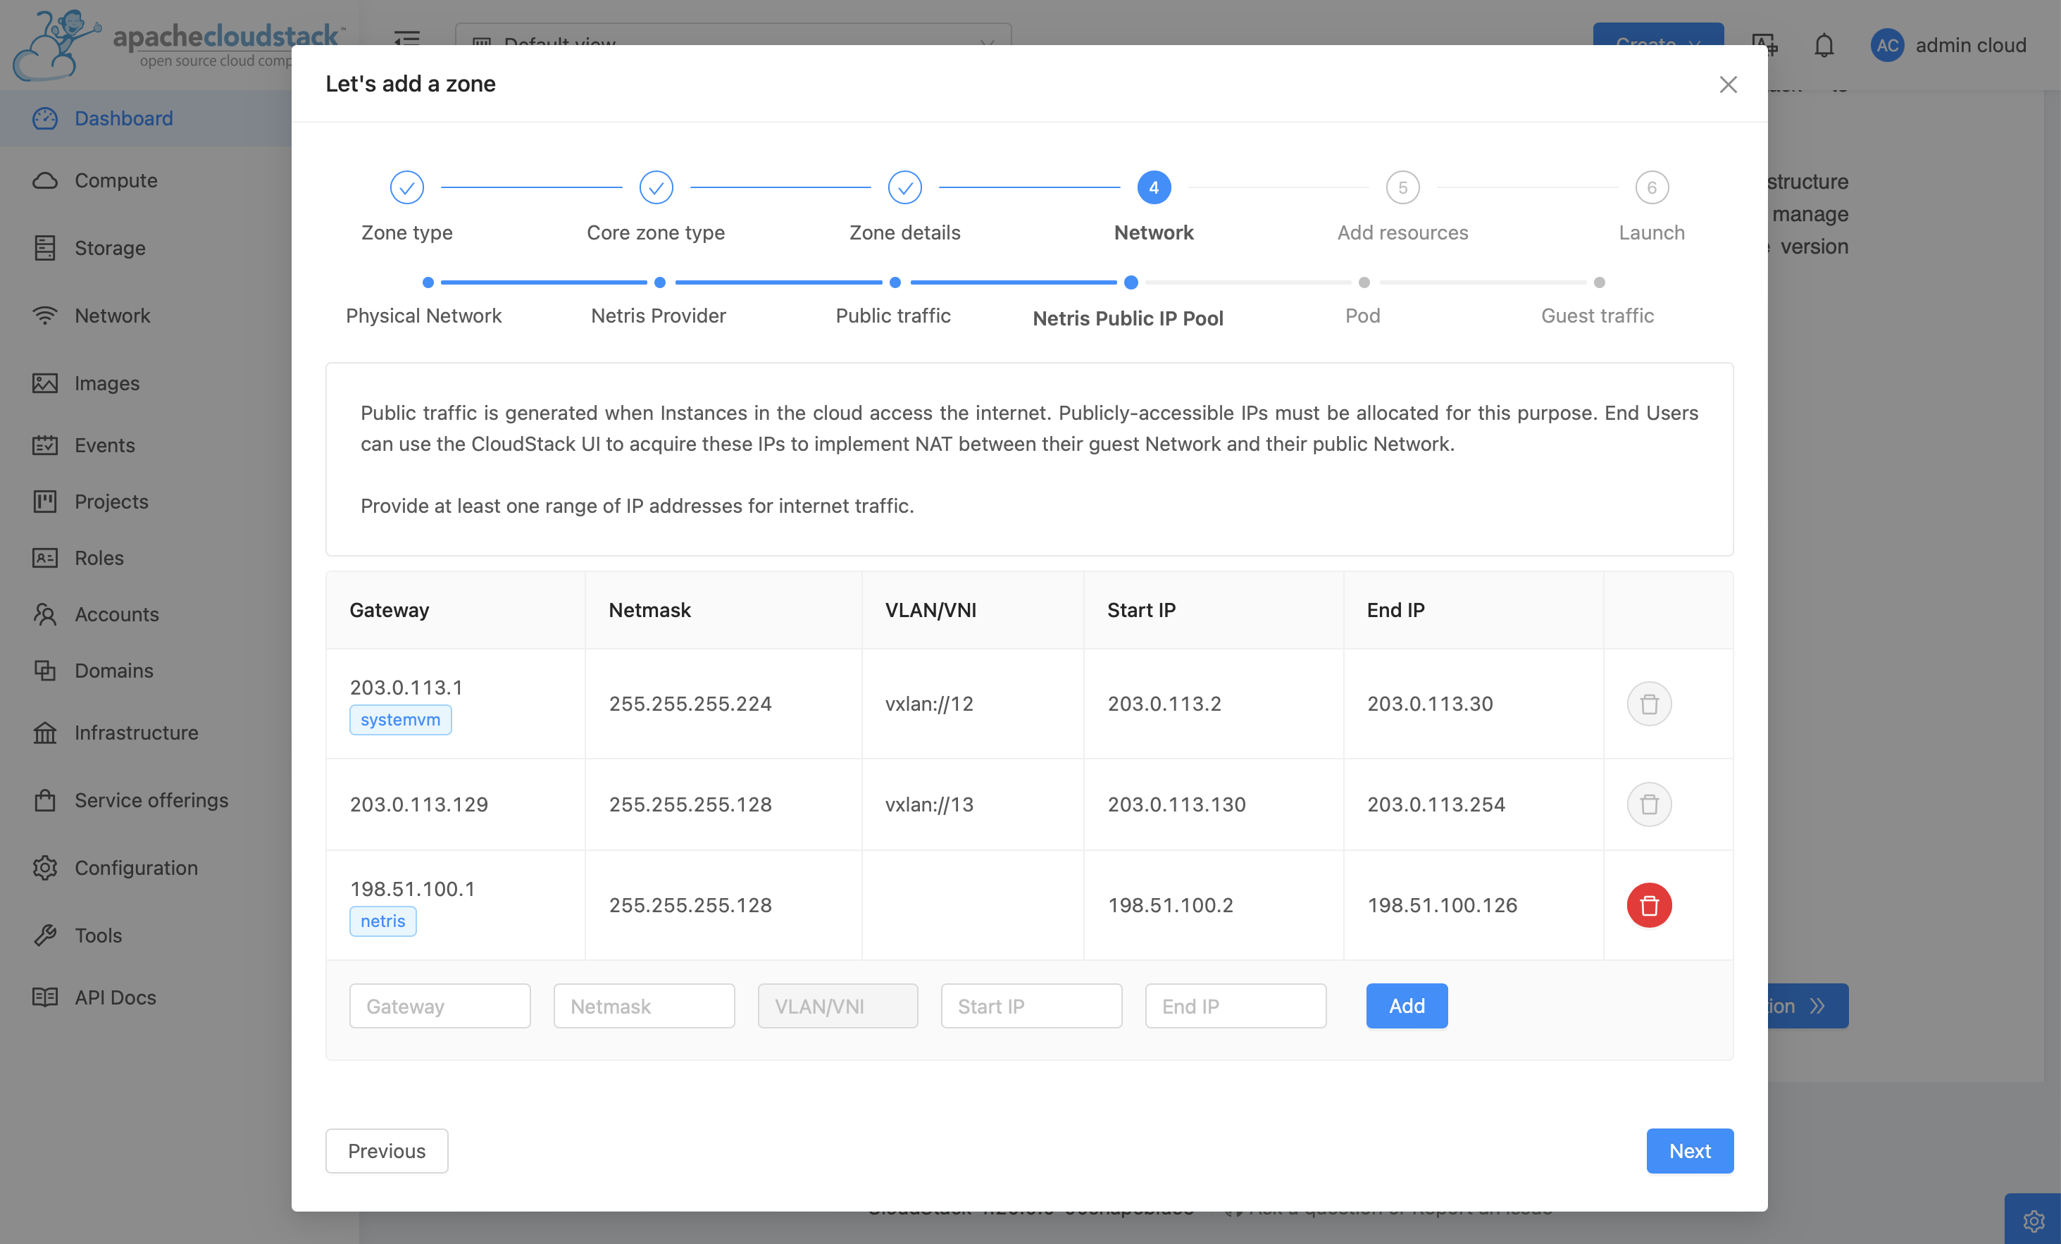Click the AC admin avatar

coord(1887,45)
